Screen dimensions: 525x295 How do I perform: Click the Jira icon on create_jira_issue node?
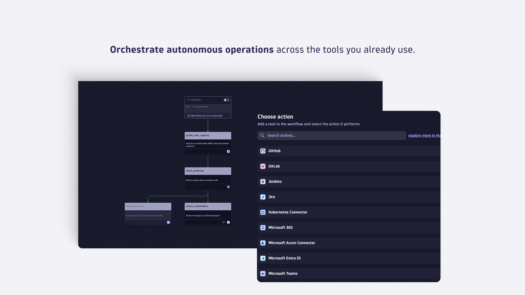(168, 222)
